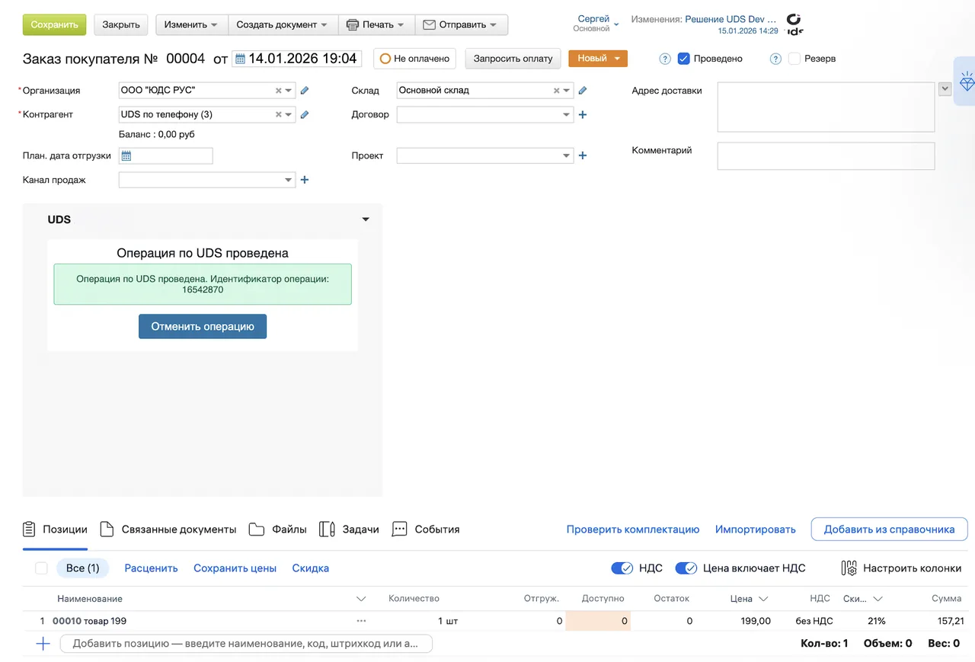Click the Сохранить button
975x662 pixels.
[x=55, y=24]
